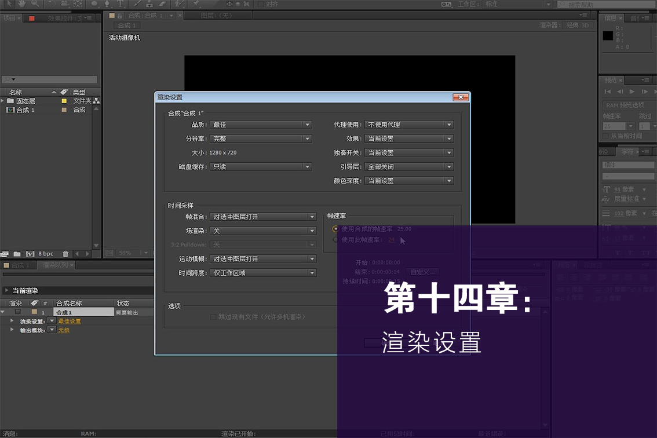
Task: Click the Interpret Footage icon in Project panel
Action: [x=5, y=254]
